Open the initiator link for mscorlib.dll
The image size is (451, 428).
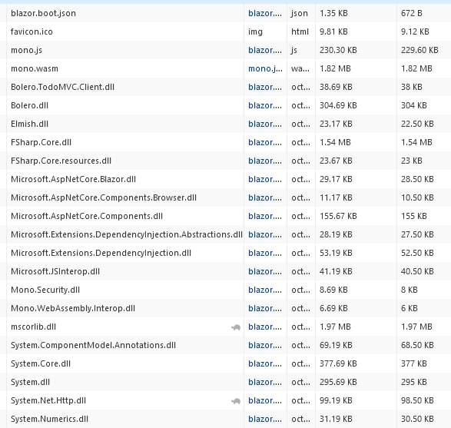[265, 326]
